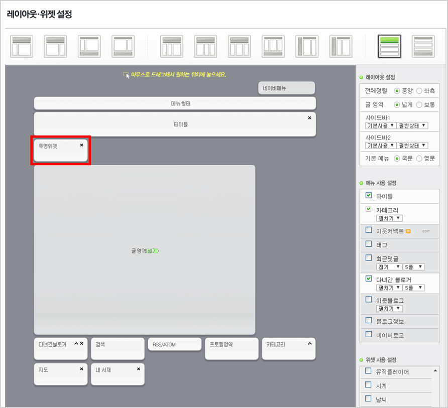Viewport: 448px width, 408px height.
Task: Remove the 투명위젯 widget with its X
Action: pos(81,145)
